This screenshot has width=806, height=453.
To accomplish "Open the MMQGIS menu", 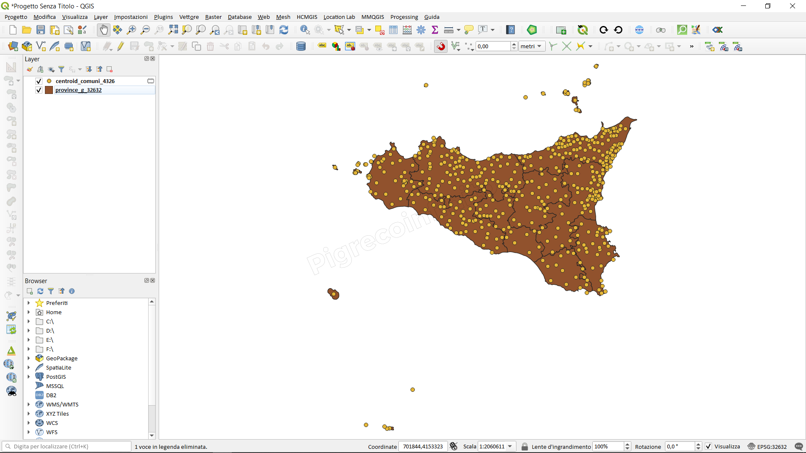I will (x=373, y=17).
